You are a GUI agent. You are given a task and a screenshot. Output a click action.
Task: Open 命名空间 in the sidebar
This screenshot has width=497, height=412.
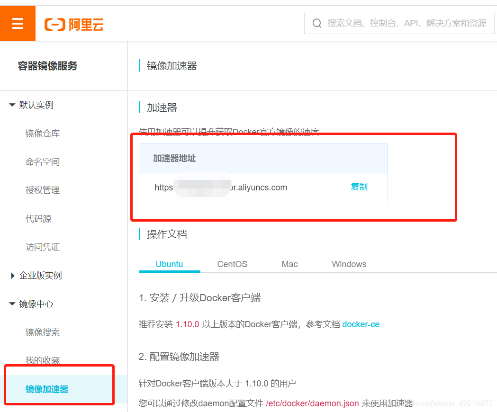tap(43, 162)
